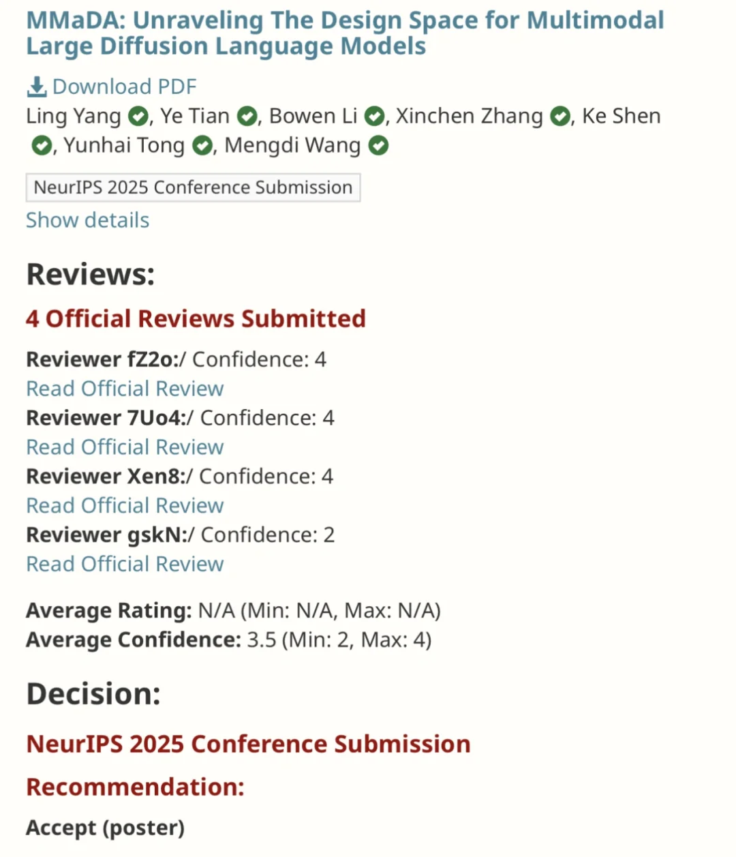Click verified checkmark next to Xinchen Zhang
This screenshot has width=736, height=857.
pos(560,117)
